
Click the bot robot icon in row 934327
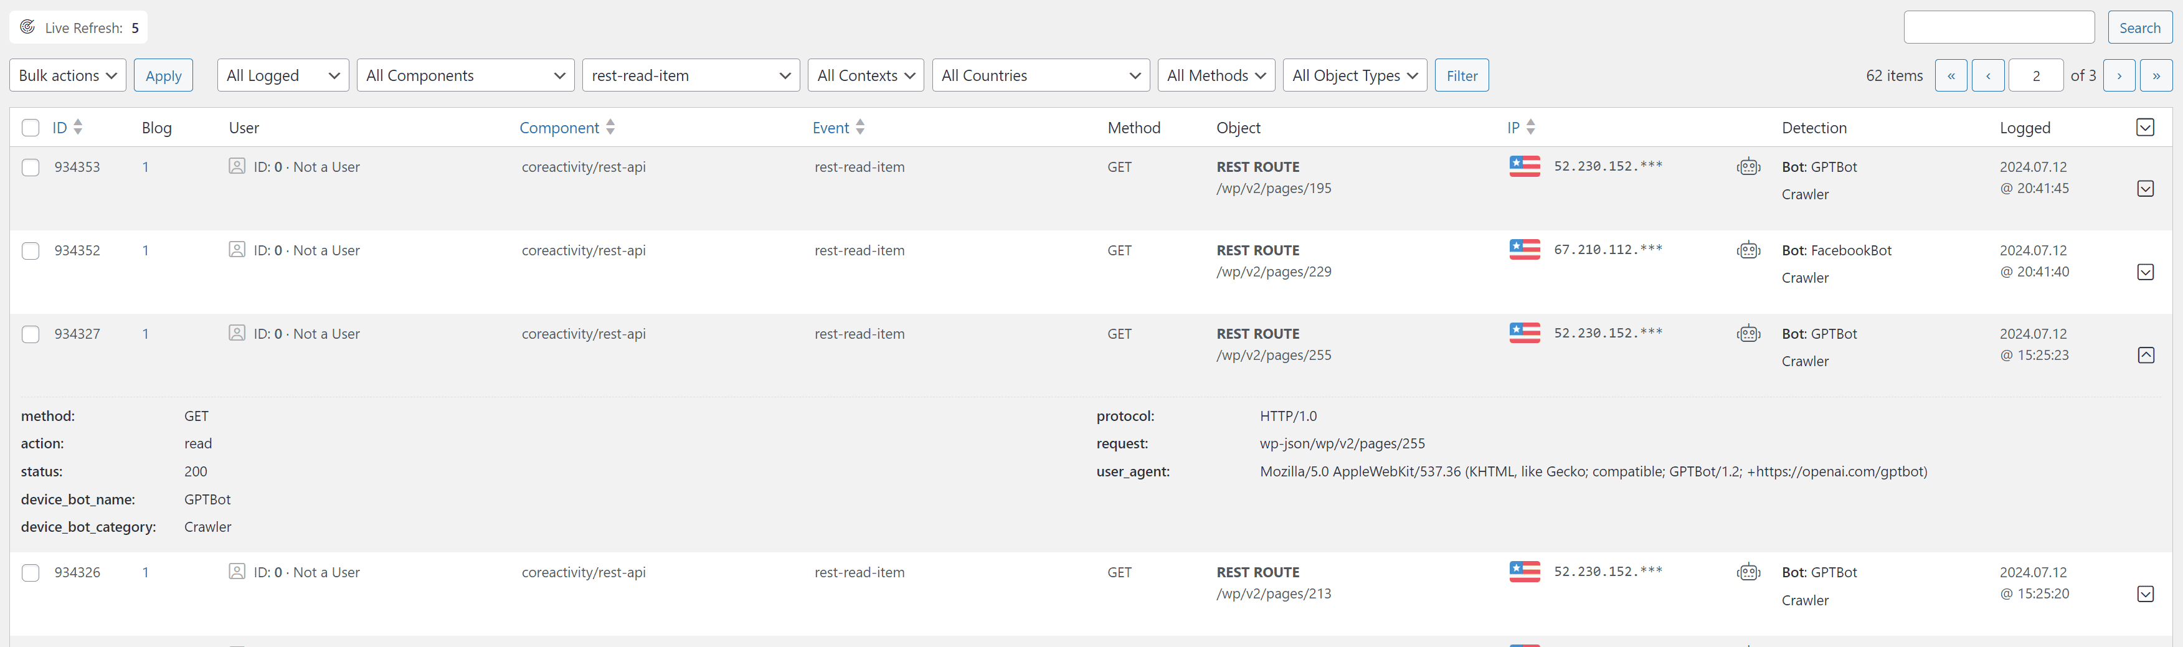tap(1748, 334)
